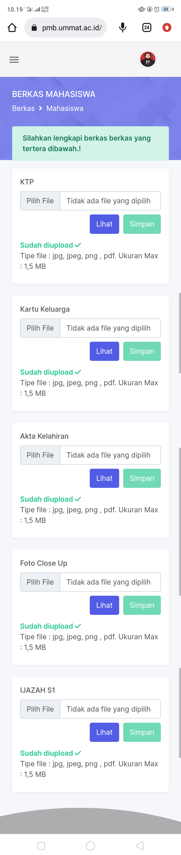Image resolution: width=181 pixels, height=855 pixels.
Task: Save the Kartu Keluarga upload
Action: tap(142, 351)
